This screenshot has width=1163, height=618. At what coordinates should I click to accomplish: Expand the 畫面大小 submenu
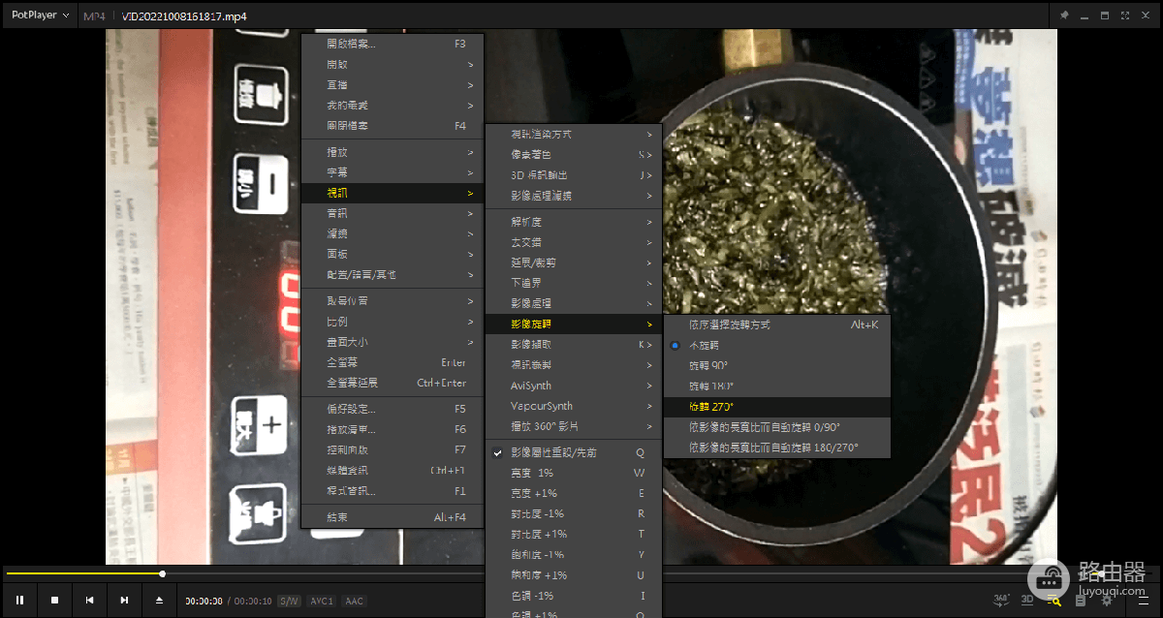393,342
